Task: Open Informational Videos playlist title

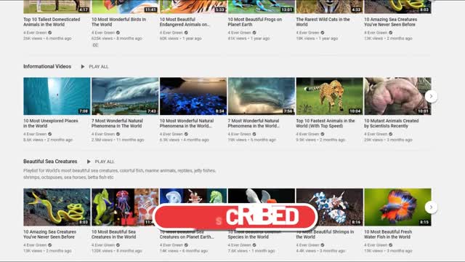Action: point(47,66)
